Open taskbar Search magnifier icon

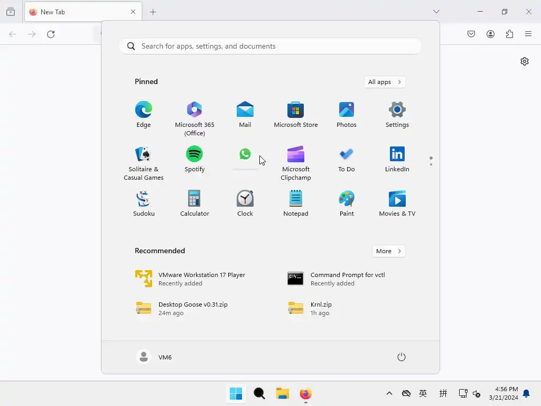tap(259, 393)
